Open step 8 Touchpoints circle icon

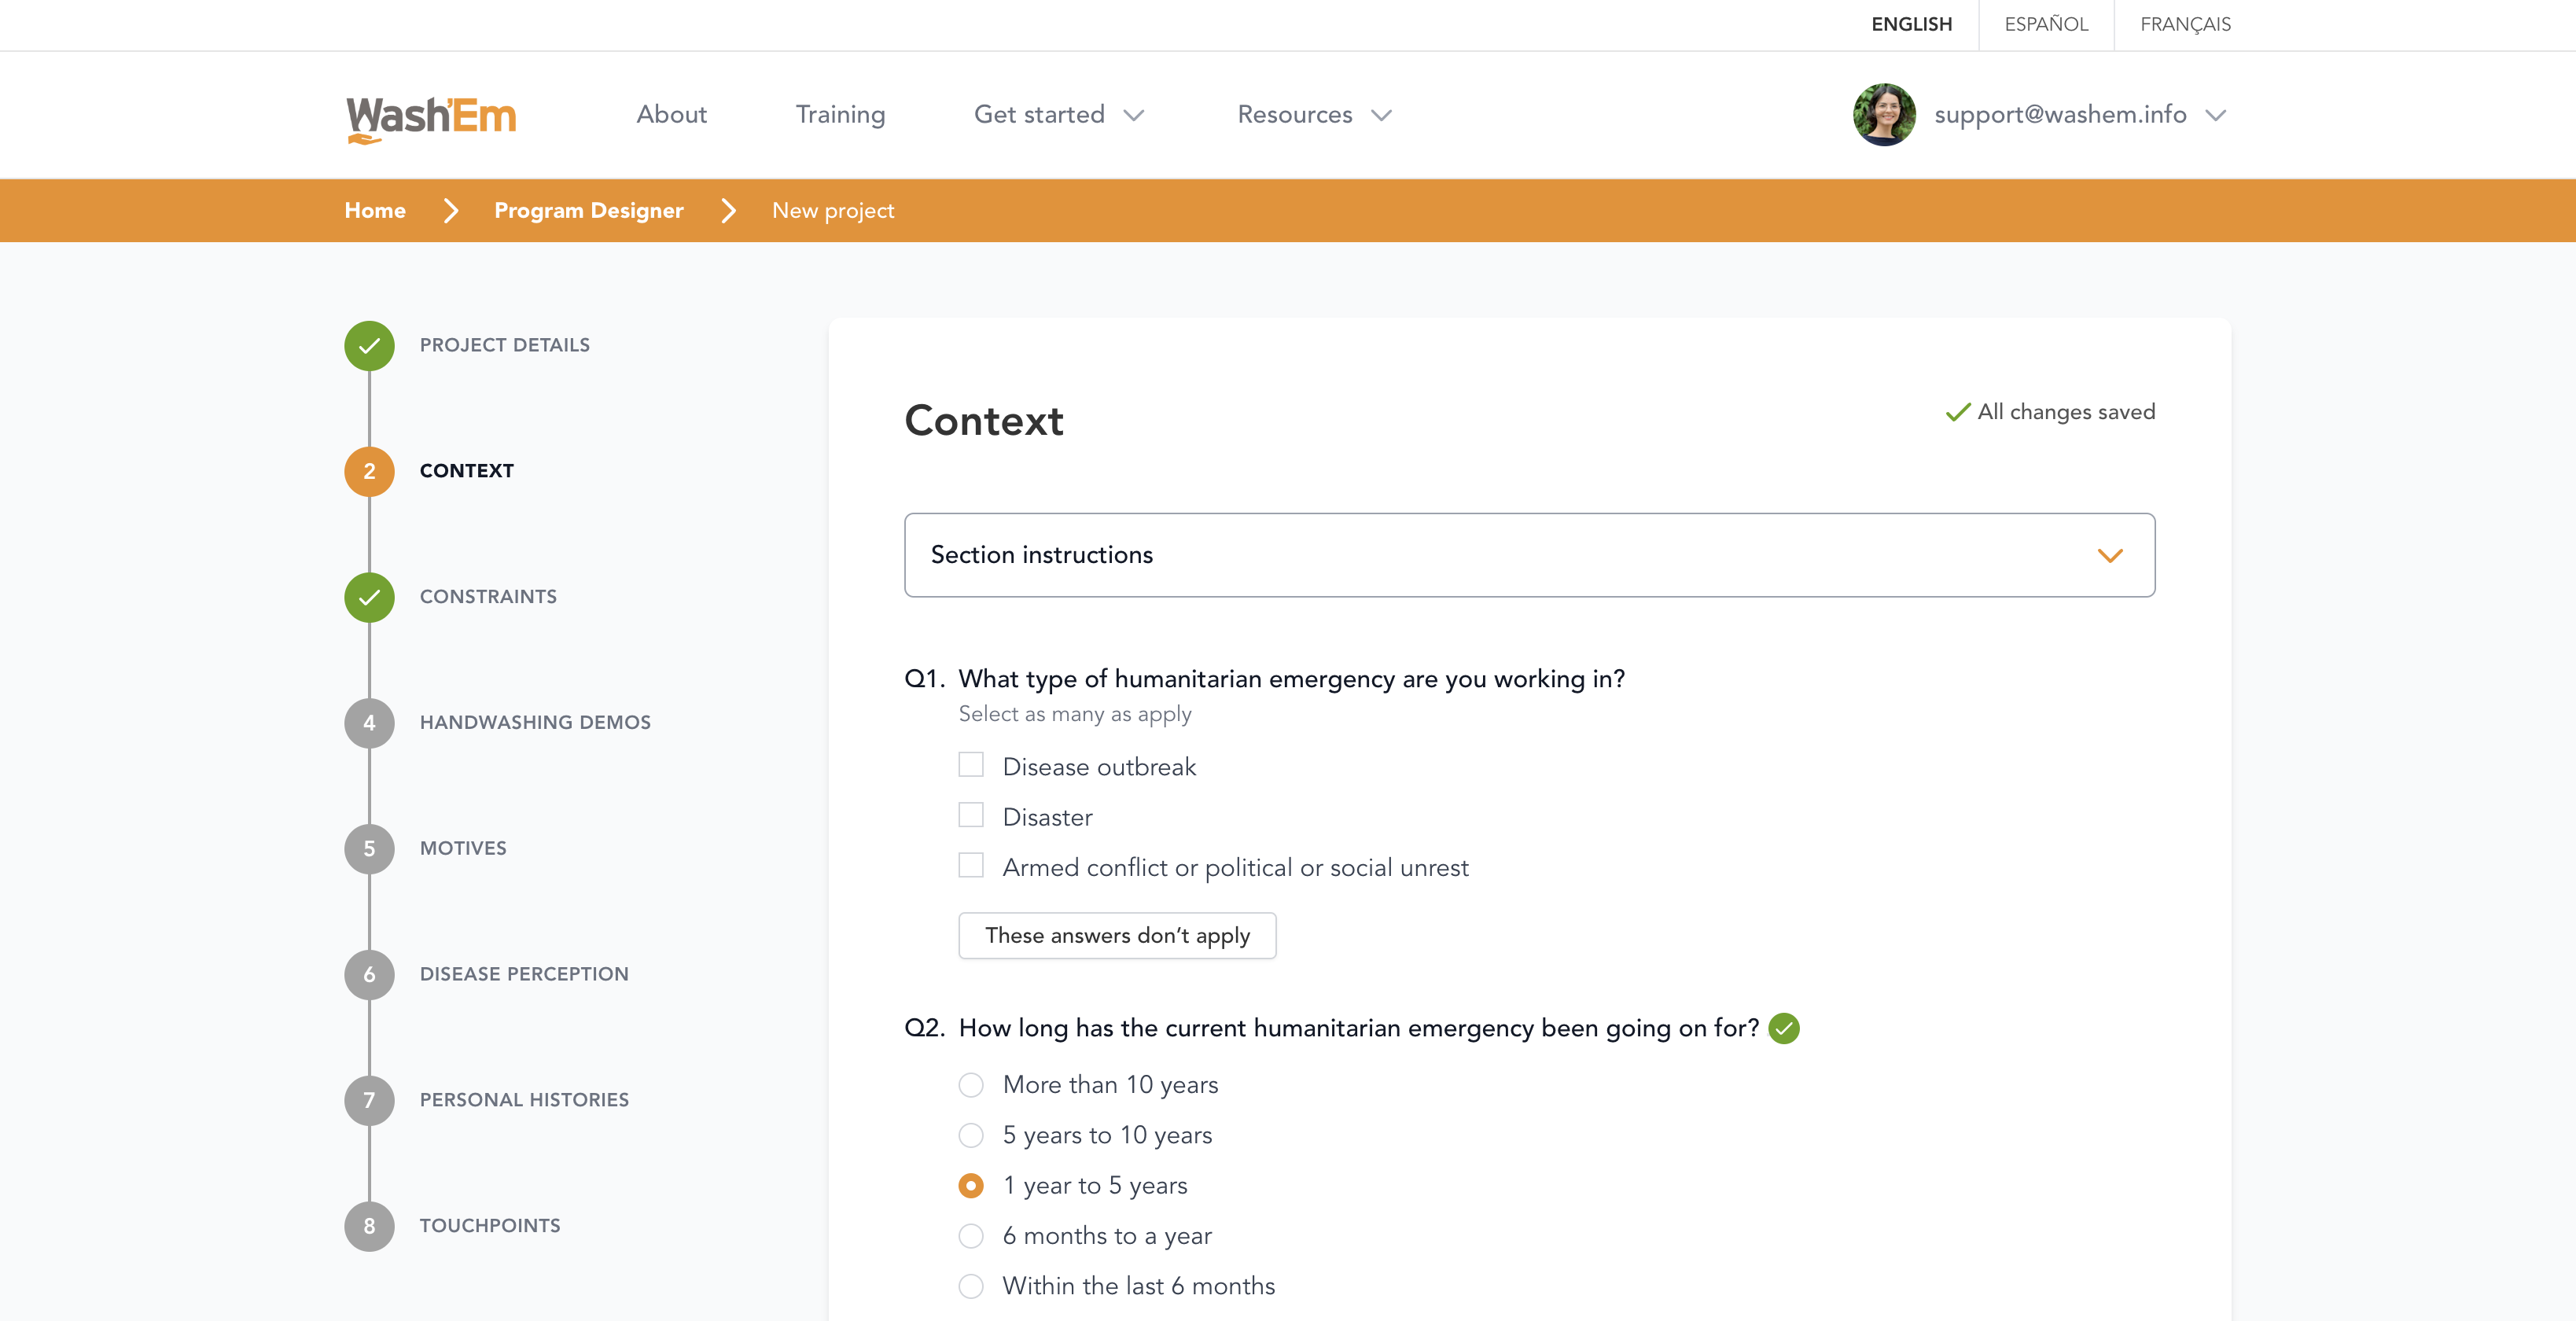369,1226
